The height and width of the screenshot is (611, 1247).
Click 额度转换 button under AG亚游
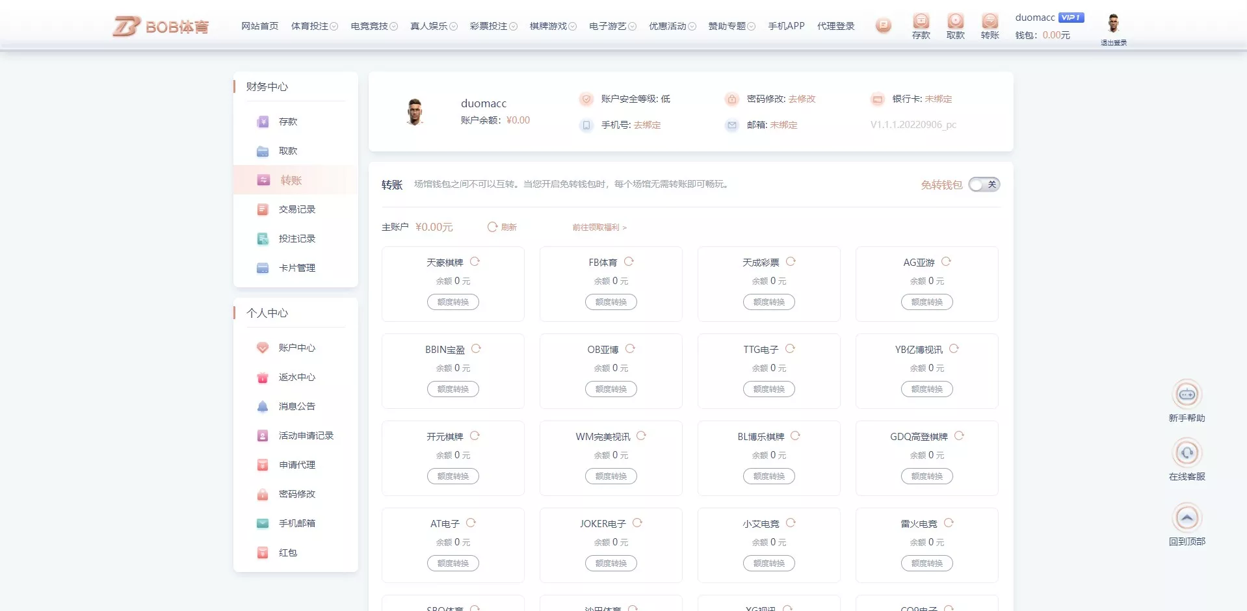[926, 302]
